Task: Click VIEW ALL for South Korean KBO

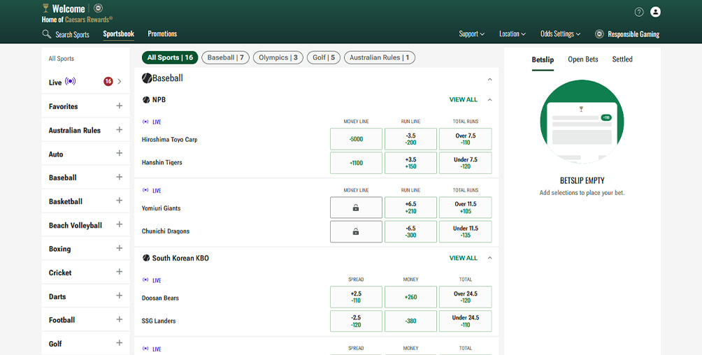Action: [464, 259]
